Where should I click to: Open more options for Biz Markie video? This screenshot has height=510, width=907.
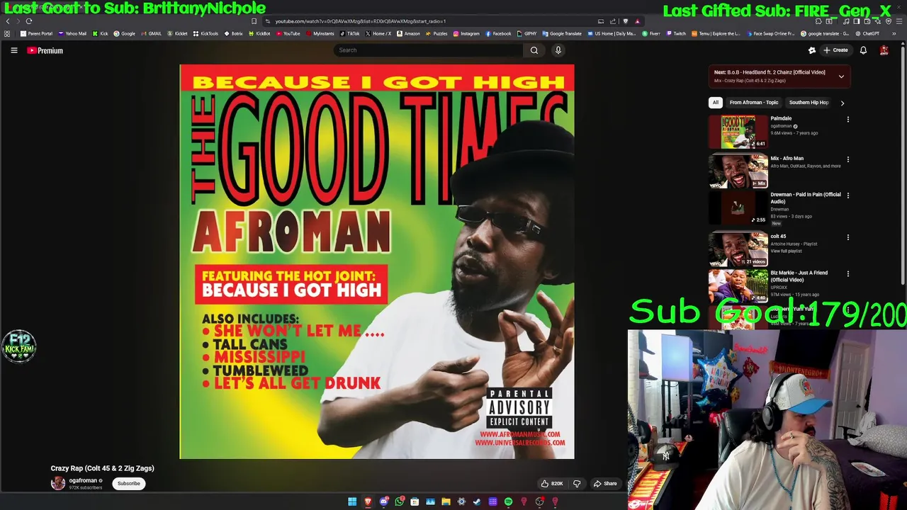(847, 274)
